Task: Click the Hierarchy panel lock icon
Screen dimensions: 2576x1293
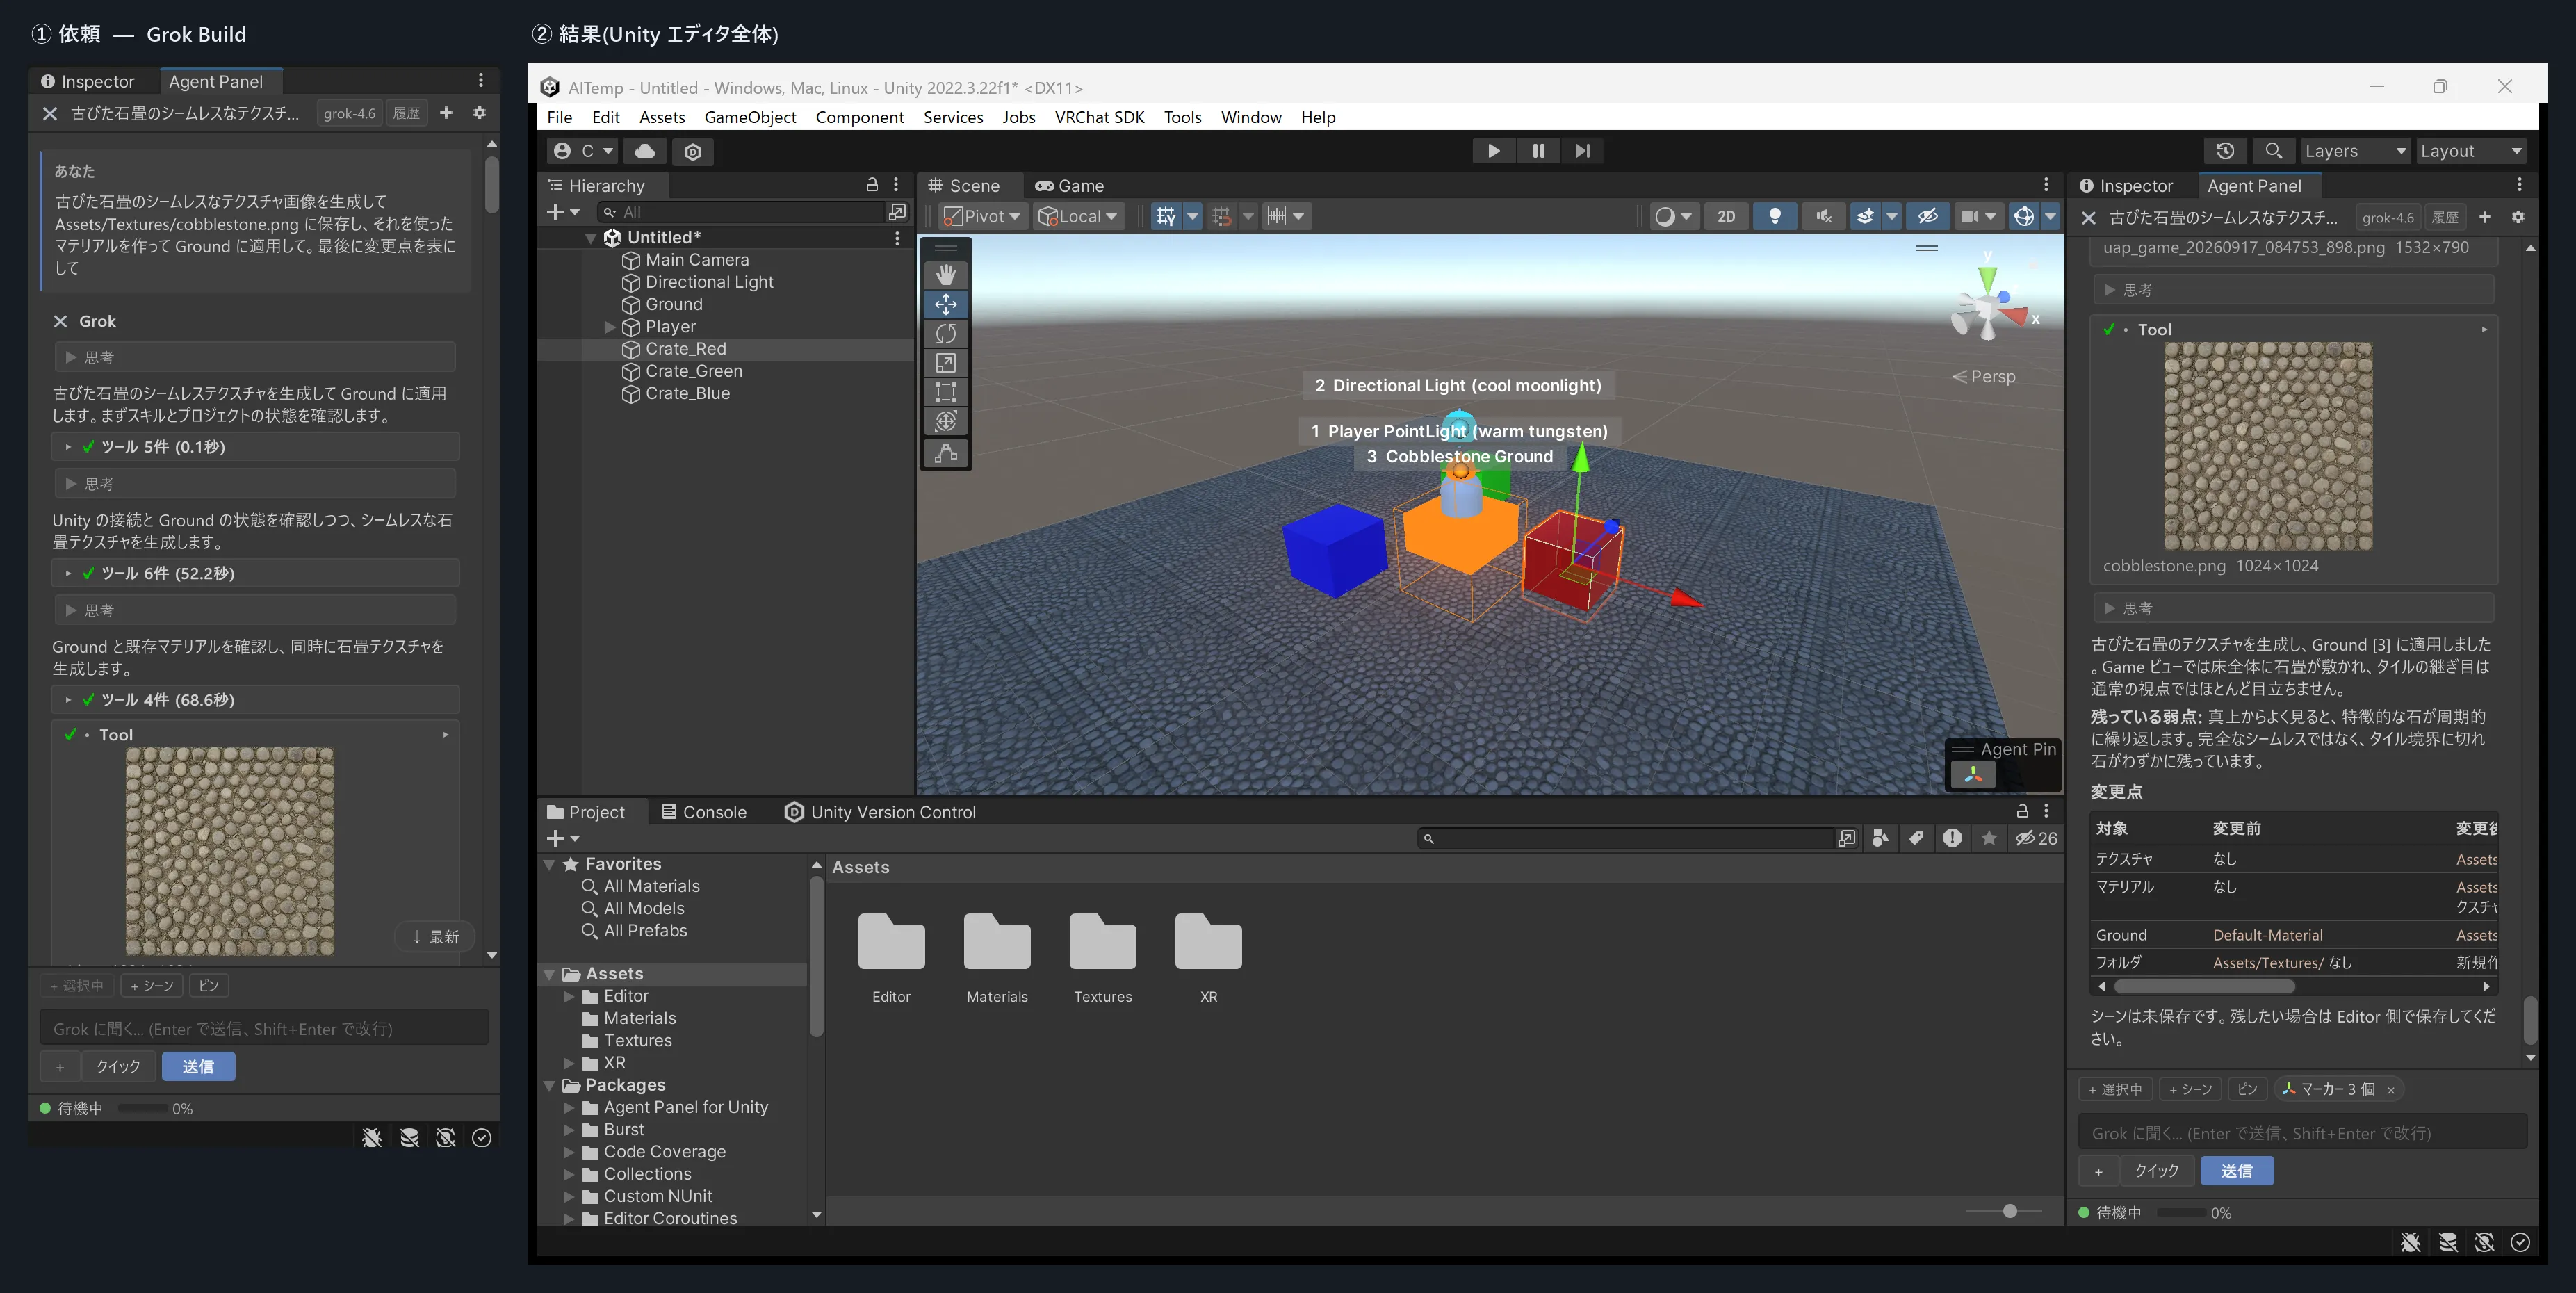Action: coord(871,185)
